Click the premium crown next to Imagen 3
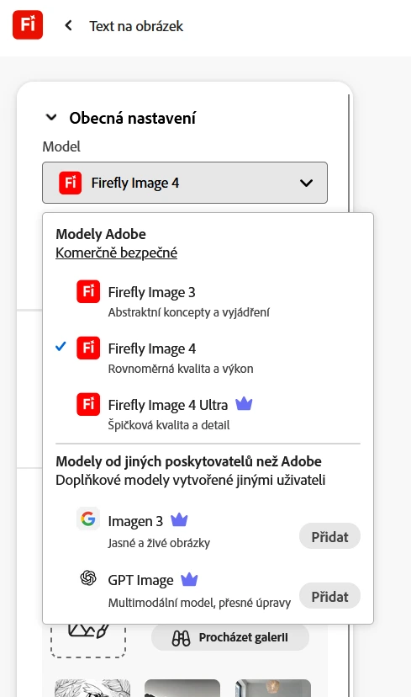 179,519
